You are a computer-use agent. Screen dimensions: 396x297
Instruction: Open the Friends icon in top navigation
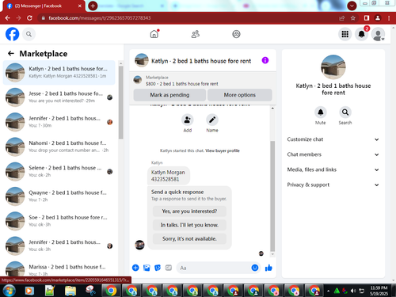[196, 34]
